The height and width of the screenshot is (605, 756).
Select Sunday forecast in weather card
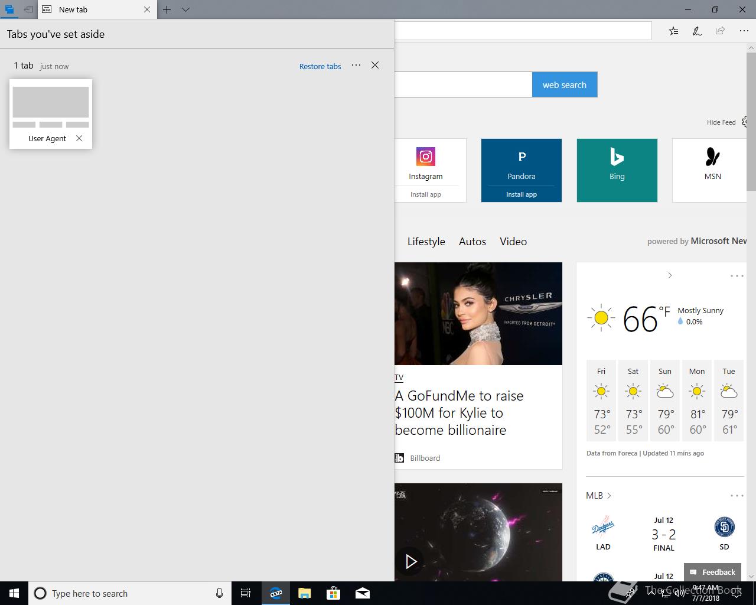[x=665, y=401]
